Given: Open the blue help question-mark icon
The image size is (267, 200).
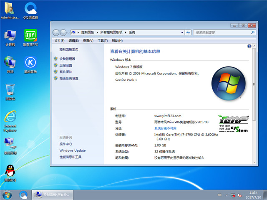Looking at the screenshot, I should [249, 46].
